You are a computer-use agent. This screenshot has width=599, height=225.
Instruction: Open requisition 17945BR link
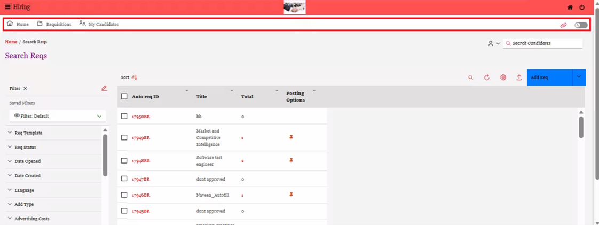coord(141,211)
